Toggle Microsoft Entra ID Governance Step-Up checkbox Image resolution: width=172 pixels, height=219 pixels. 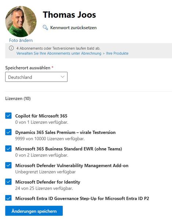pos(8,198)
